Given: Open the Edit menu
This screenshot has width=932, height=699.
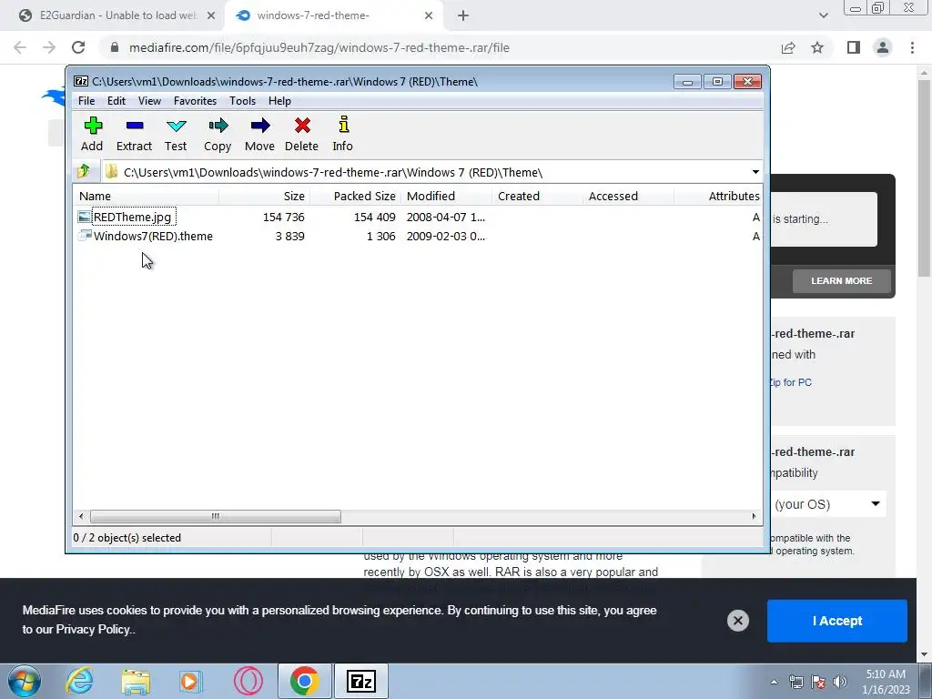Looking at the screenshot, I should point(116,101).
